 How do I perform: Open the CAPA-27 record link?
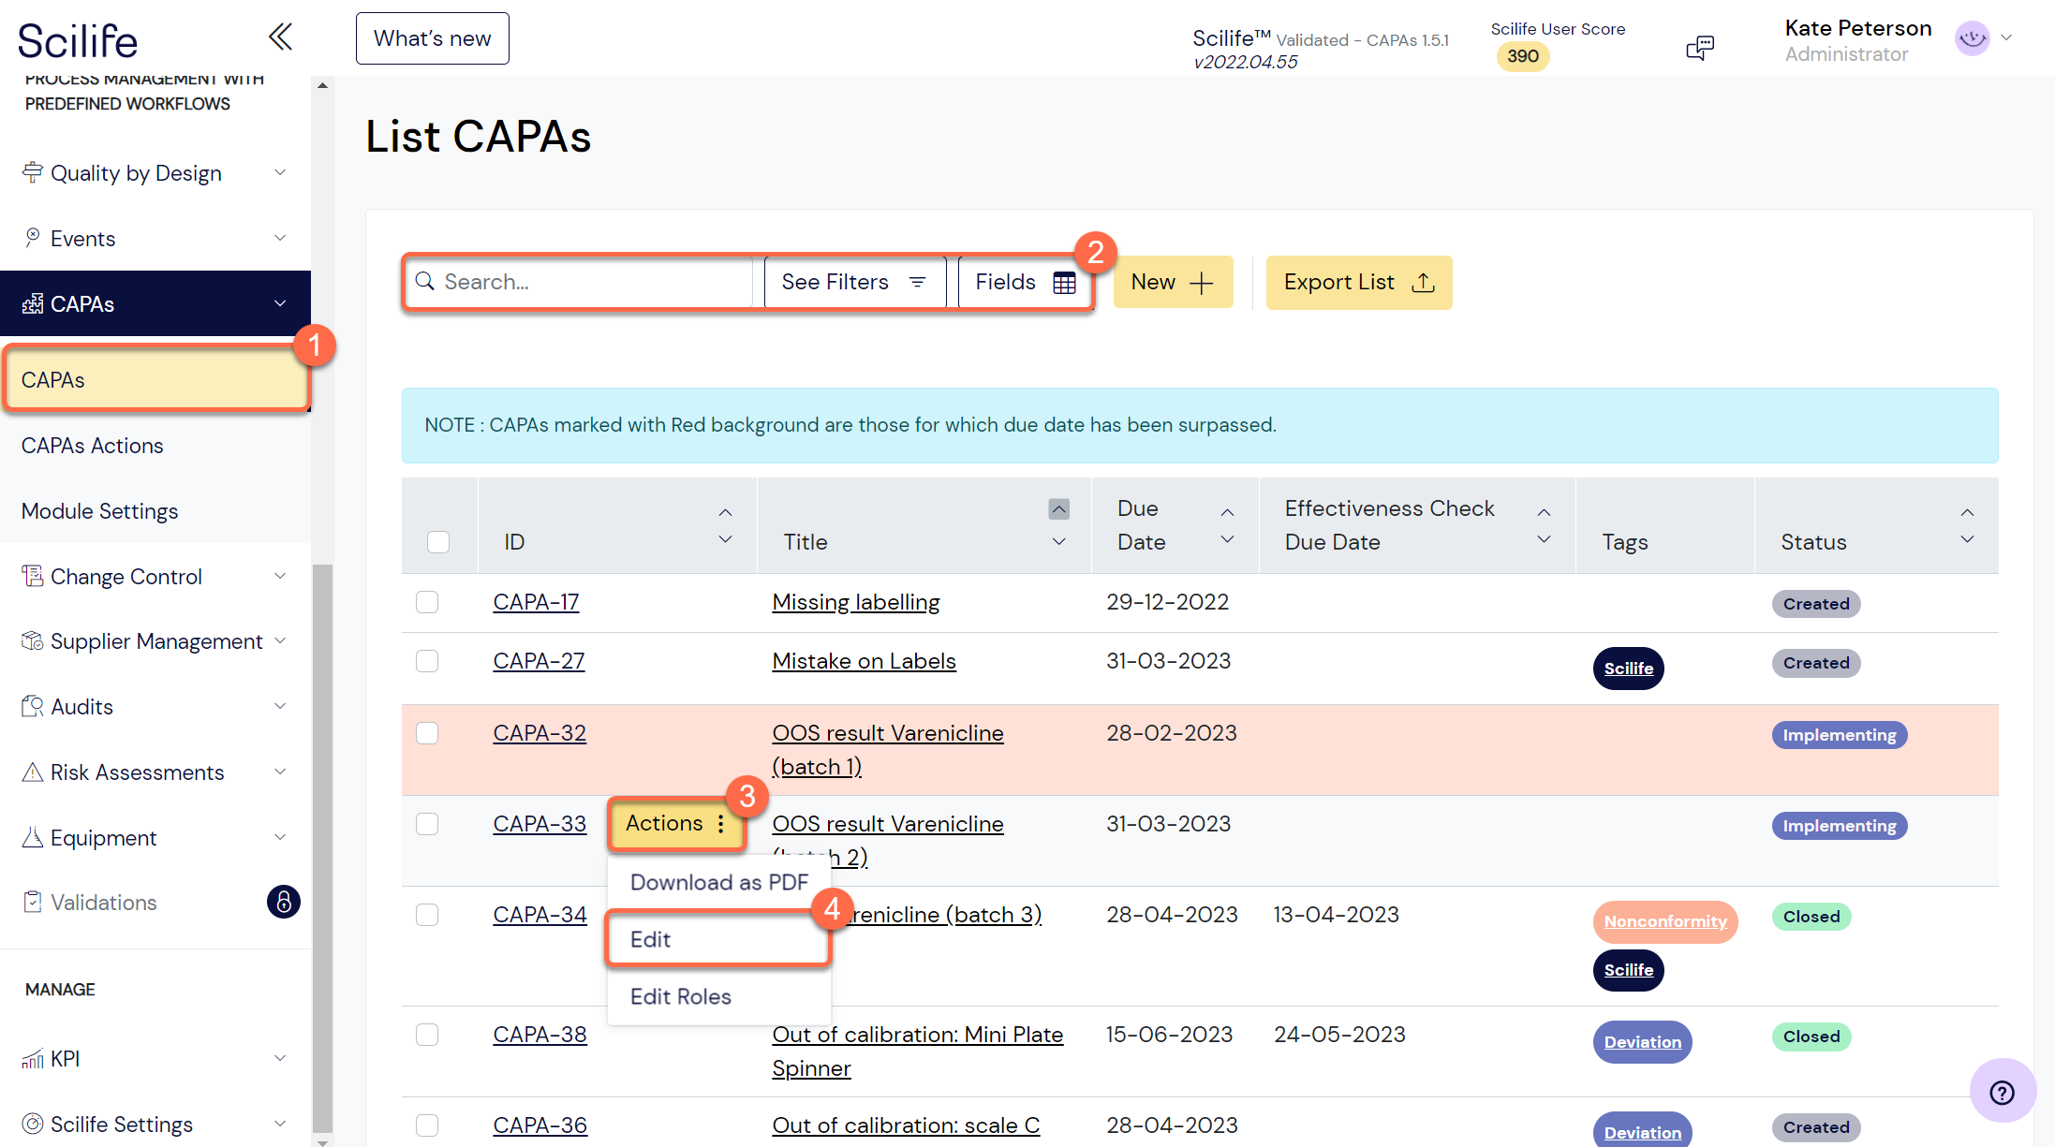tap(539, 660)
